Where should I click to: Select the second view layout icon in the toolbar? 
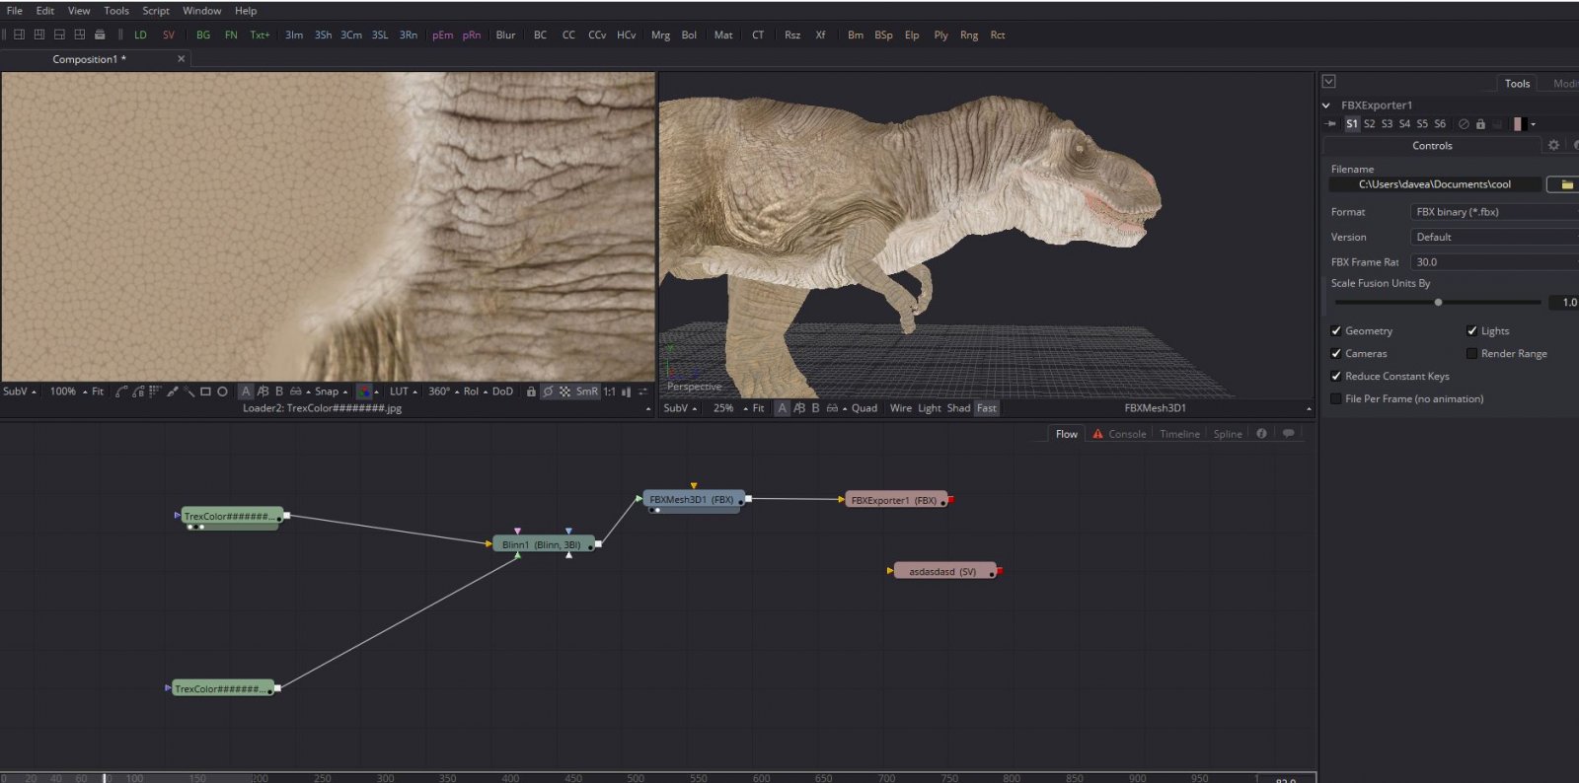pyautogui.click(x=39, y=35)
